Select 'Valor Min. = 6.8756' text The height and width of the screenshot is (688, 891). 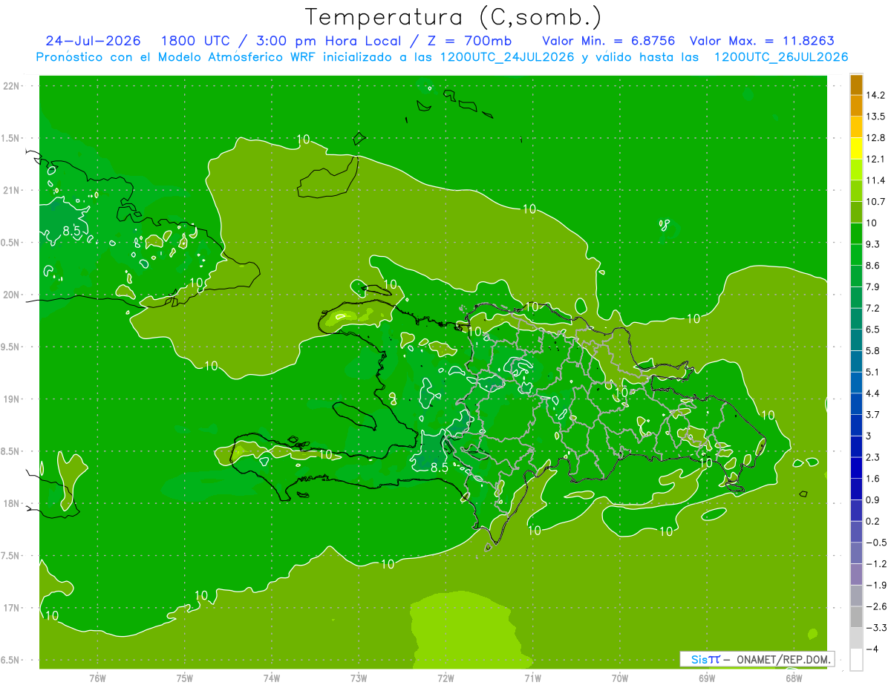point(609,41)
